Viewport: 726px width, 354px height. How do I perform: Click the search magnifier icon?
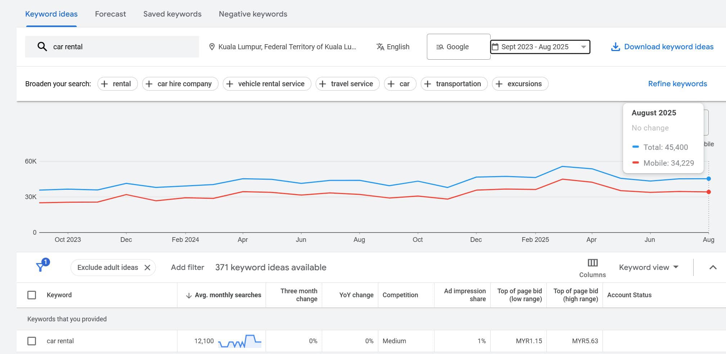point(42,47)
